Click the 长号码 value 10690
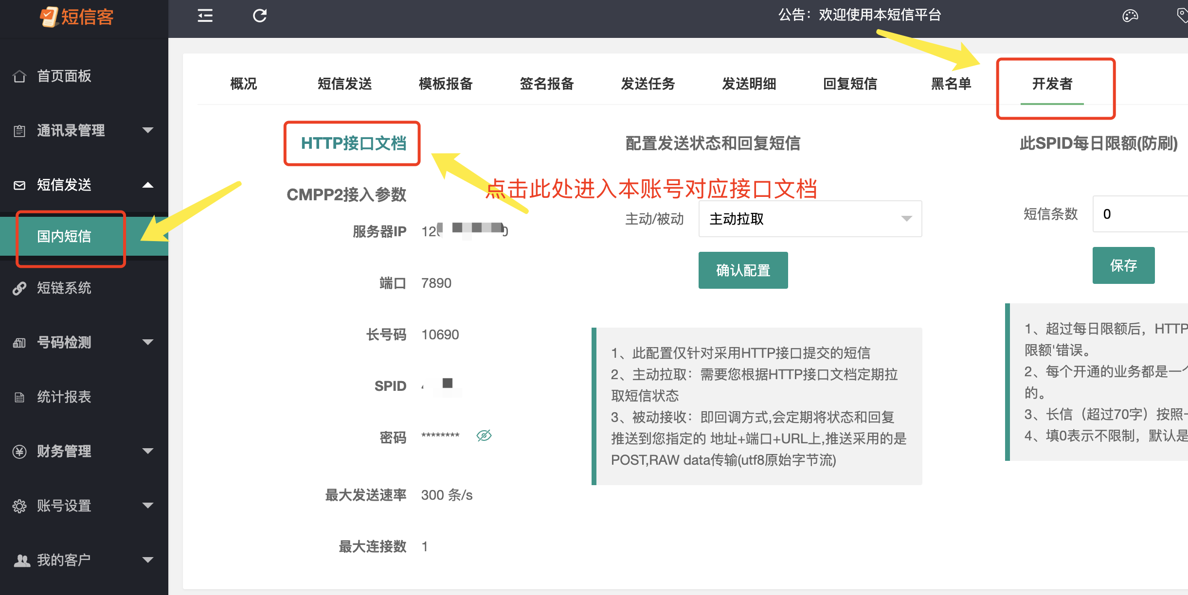 (x=440, y=334)
